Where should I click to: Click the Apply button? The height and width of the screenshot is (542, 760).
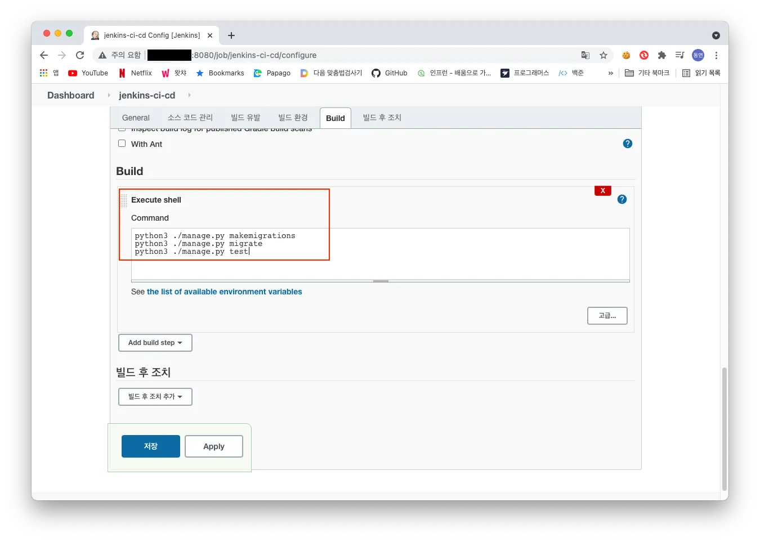click(214, 446)
